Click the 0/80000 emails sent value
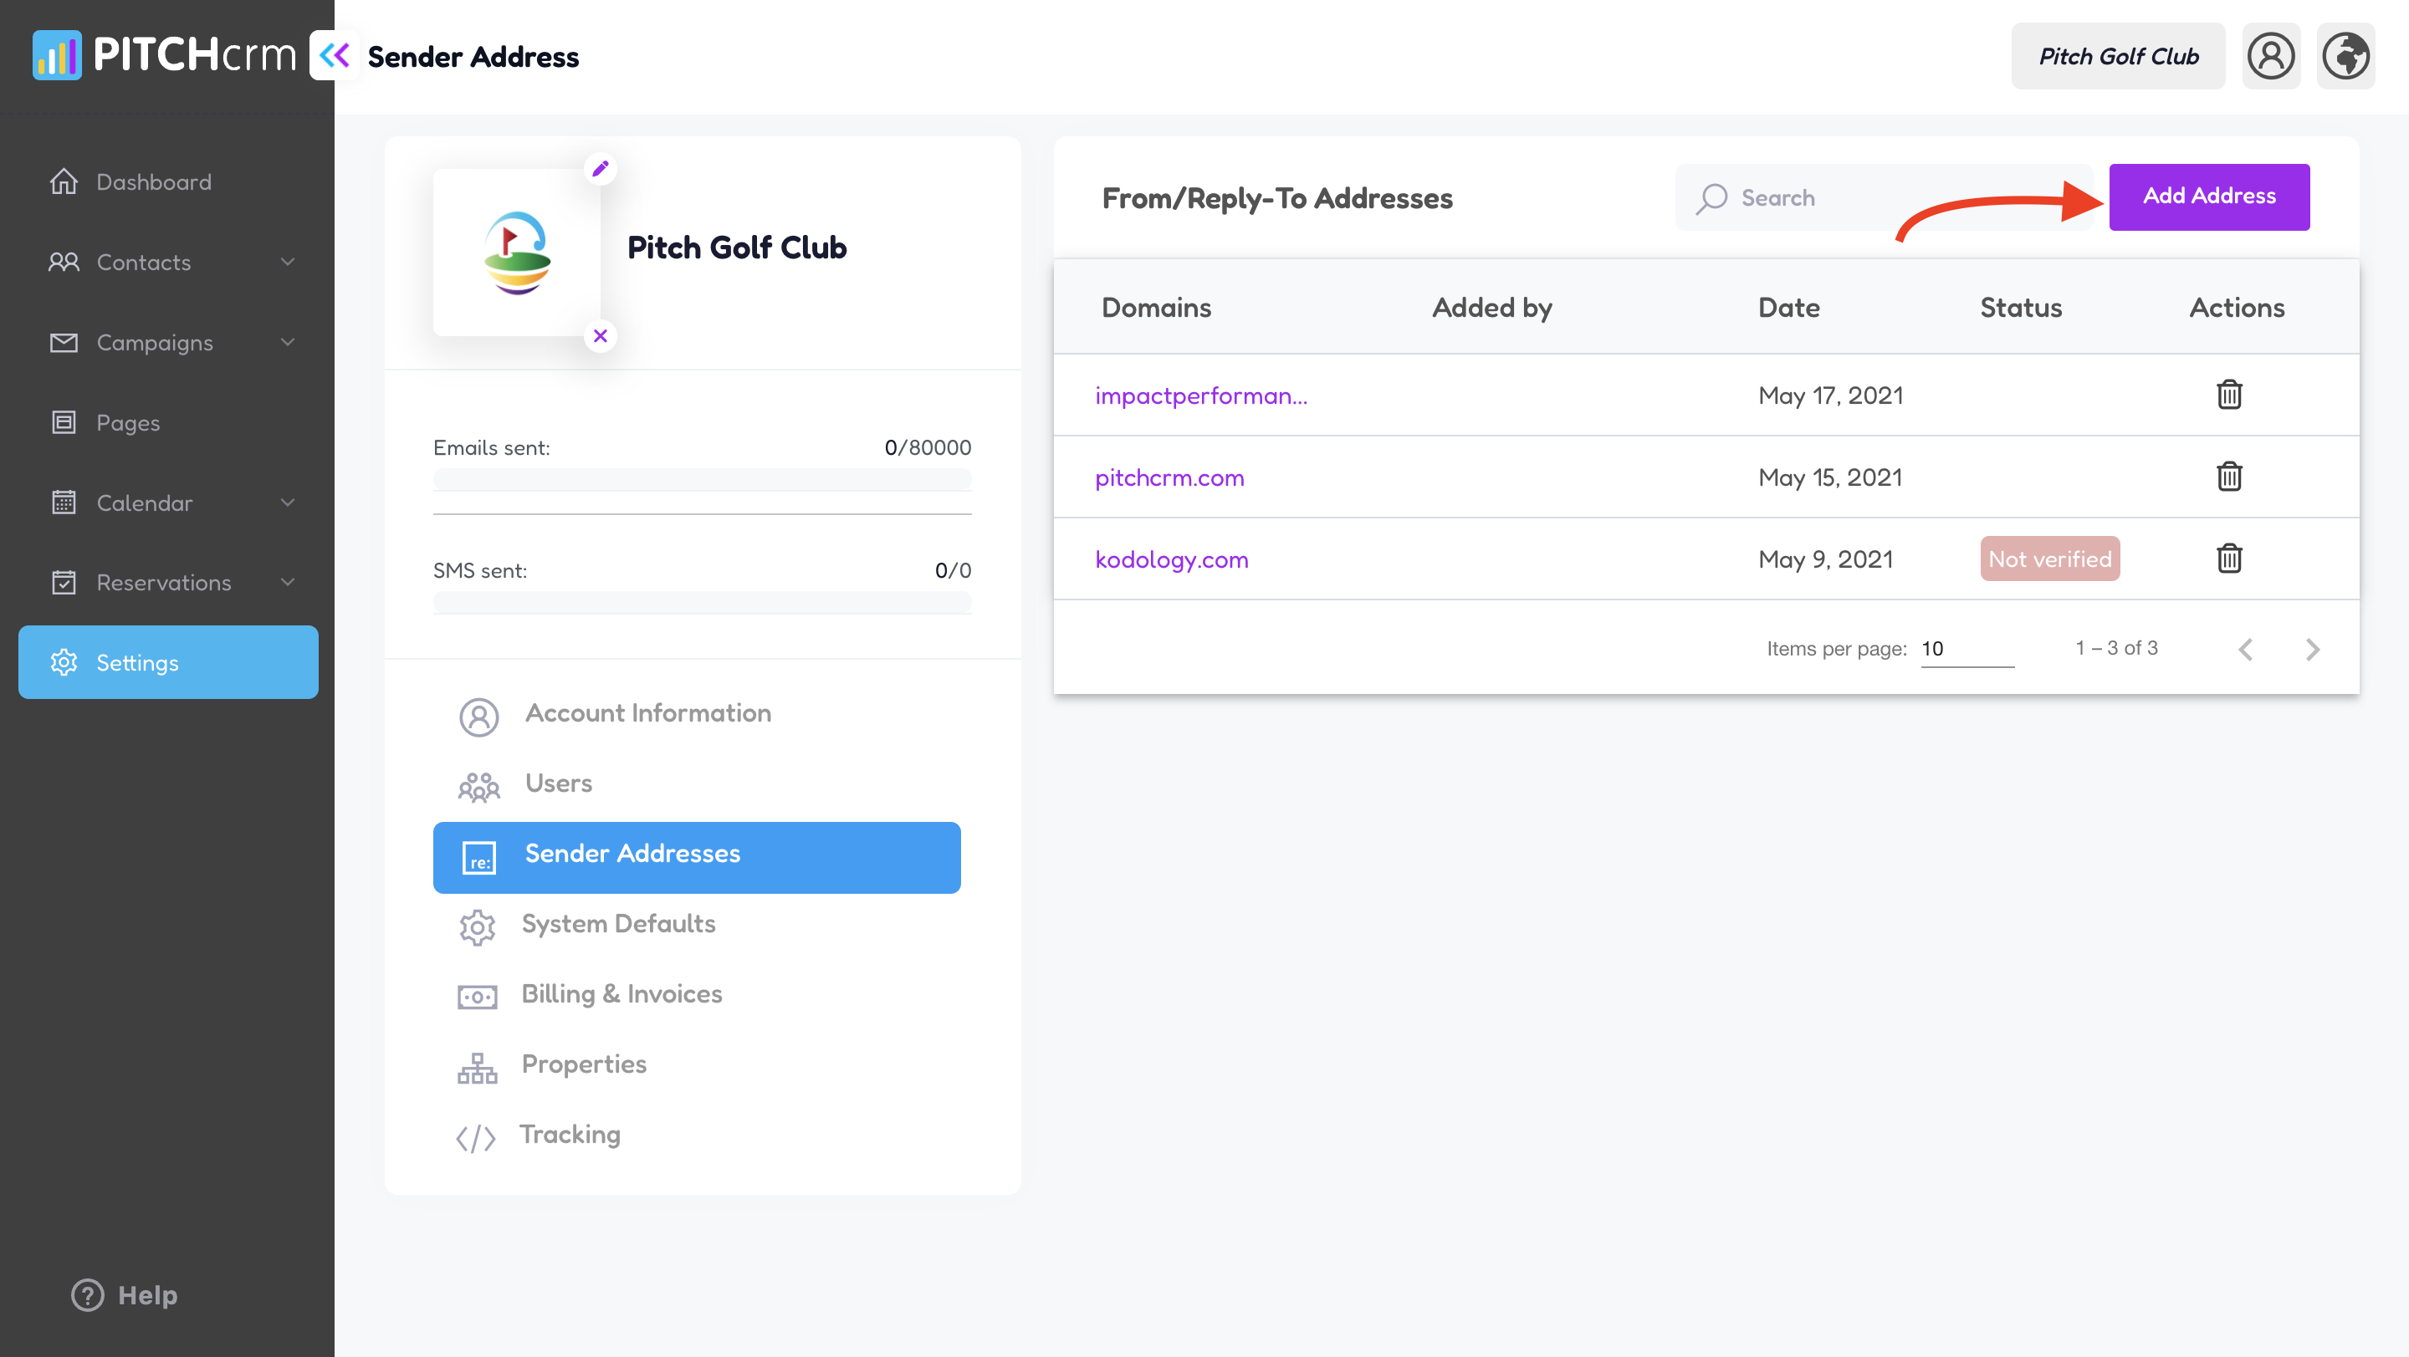 click(x=928, y=447)
